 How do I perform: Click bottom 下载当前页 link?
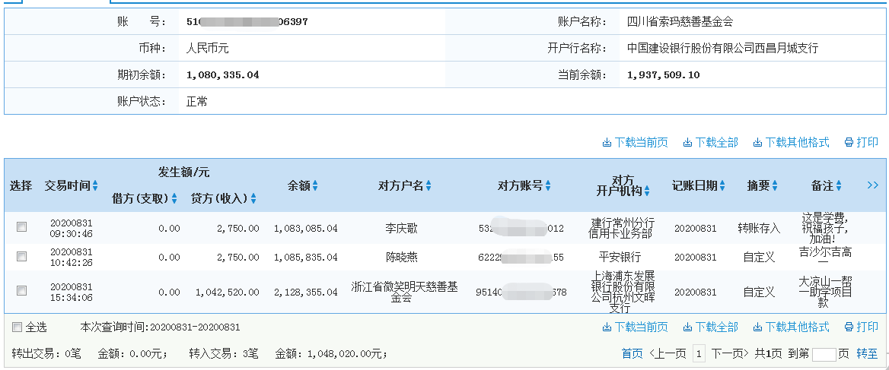tap(635, 327)
